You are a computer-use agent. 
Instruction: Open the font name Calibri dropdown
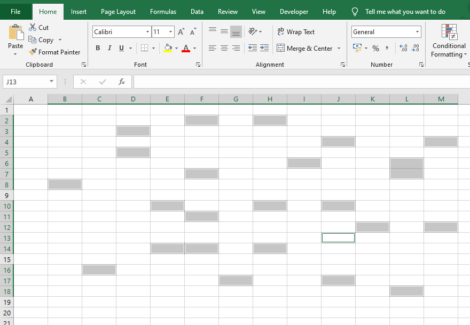pos(147,31)
